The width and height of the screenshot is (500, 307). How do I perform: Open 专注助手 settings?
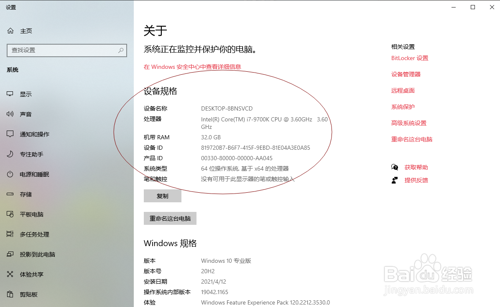pyautogui.click(x=32, y=154)
